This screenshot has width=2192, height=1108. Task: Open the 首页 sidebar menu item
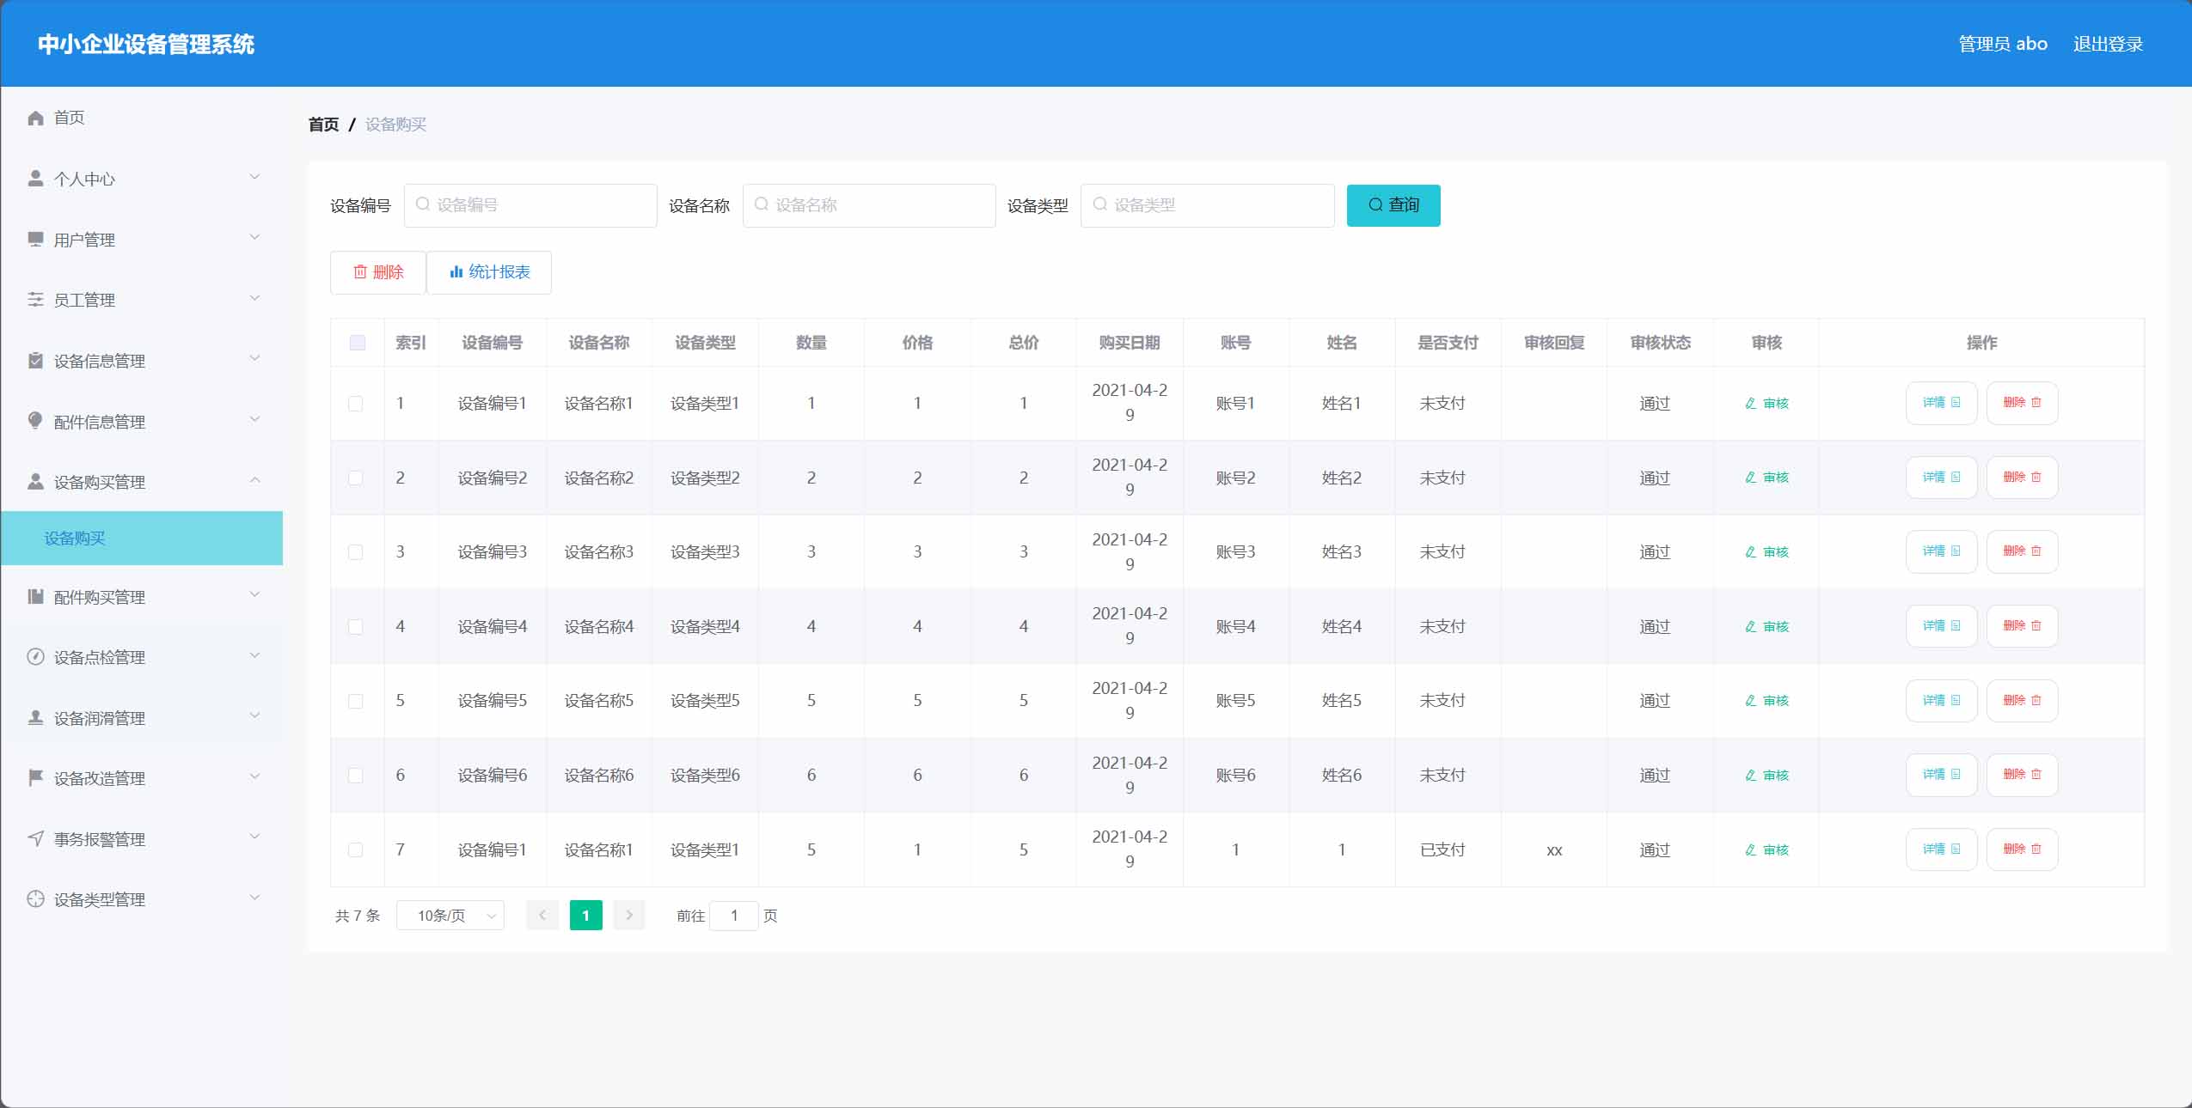(142, 118)
